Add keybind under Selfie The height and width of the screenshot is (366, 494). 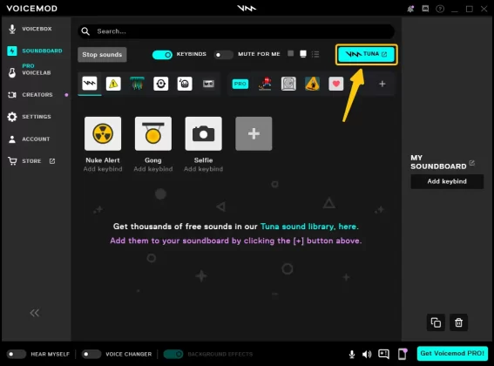pos(204,169)
